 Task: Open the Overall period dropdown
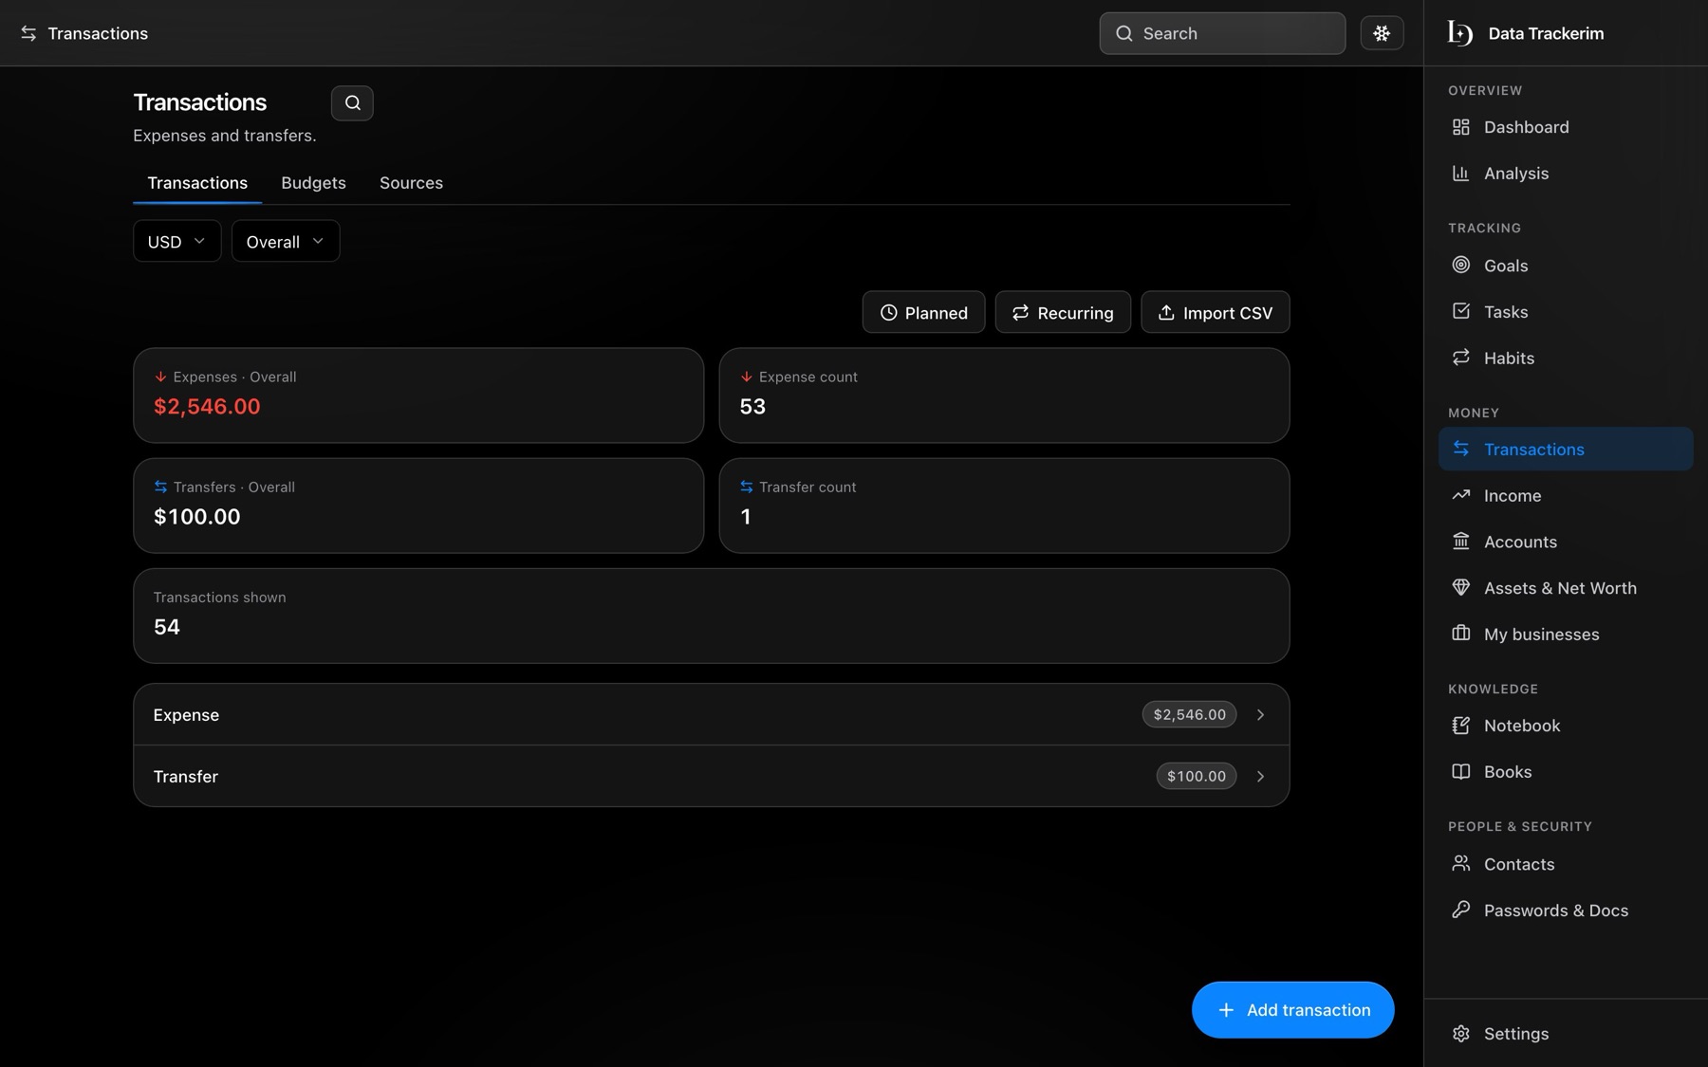click(x=285, y=242)
